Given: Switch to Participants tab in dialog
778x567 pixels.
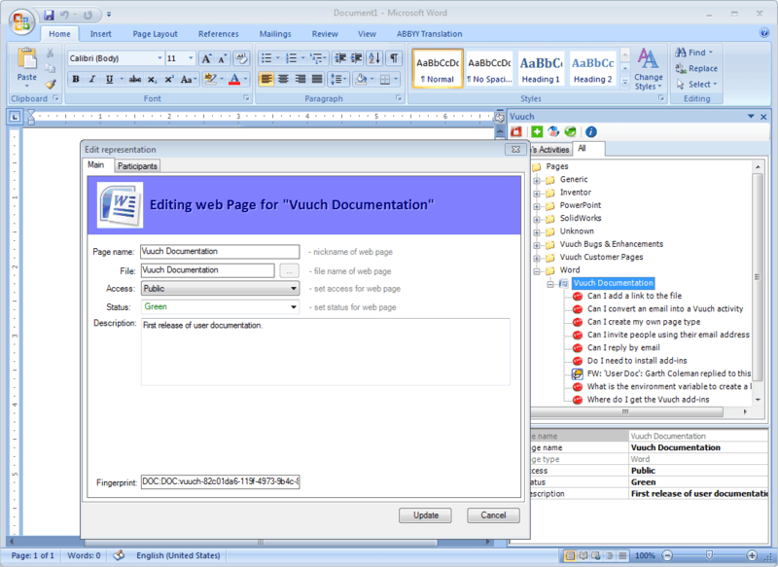Looking at the screenshot, I should click(x=137, y=166).
